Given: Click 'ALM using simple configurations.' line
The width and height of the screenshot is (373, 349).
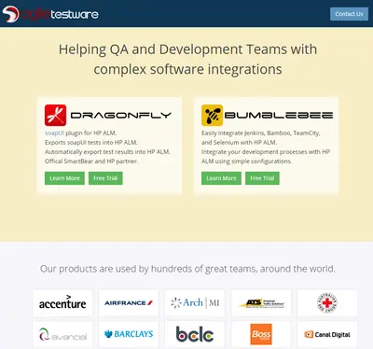Looking at the screenshot, I should click(246, 161).
